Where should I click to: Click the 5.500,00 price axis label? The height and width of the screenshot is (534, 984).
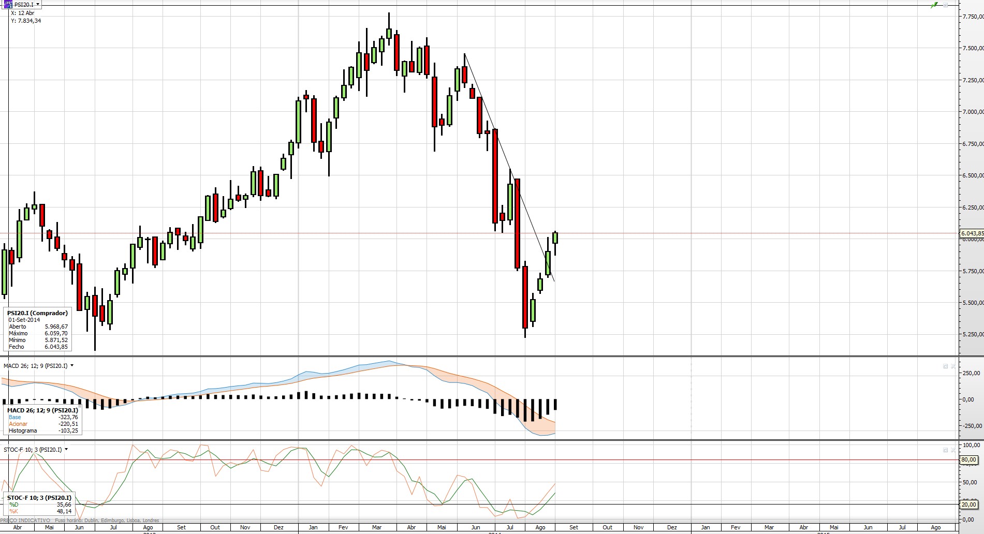(973, 303)
